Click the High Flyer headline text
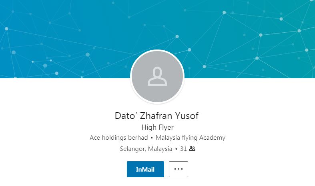315x186 pixels. 158,127
